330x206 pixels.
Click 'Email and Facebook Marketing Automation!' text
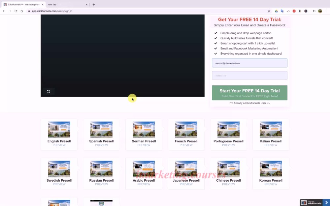(x=249, y=48)
